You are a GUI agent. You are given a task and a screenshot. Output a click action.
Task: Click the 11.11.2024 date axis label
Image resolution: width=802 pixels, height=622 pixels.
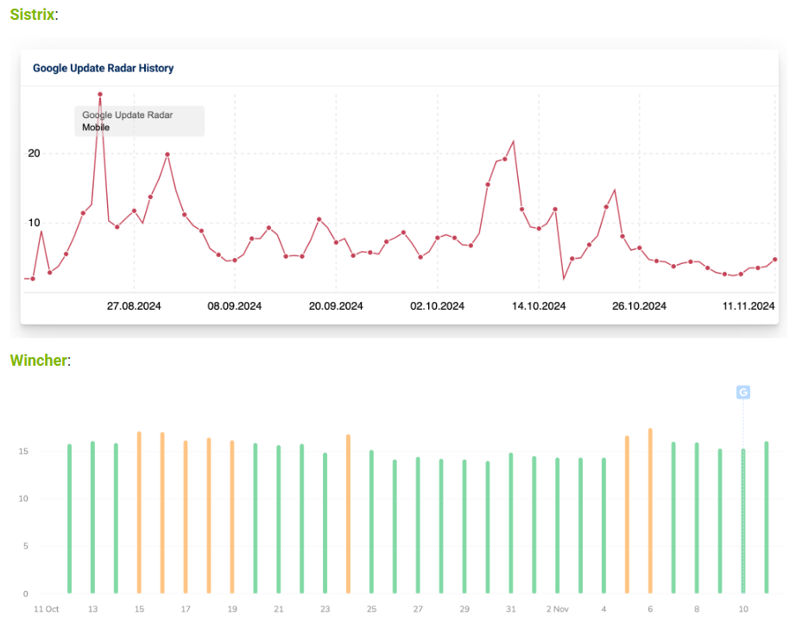(748, 306)
